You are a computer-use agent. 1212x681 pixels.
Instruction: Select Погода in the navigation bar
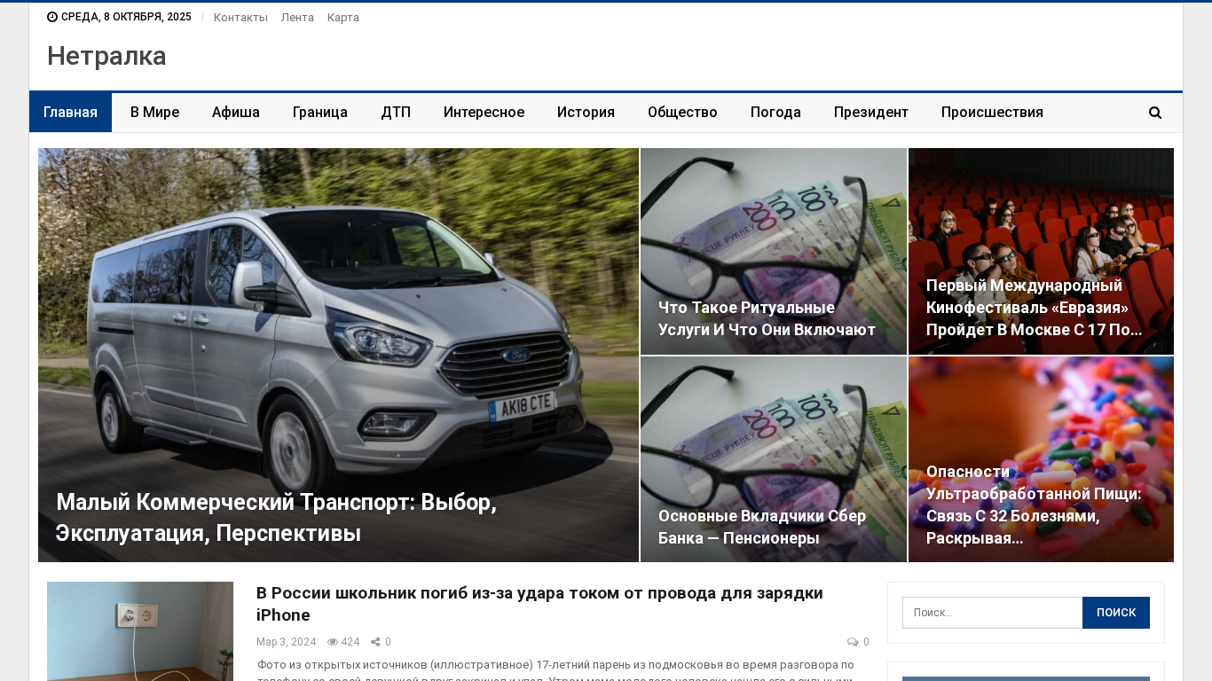(x=775, y=113)
